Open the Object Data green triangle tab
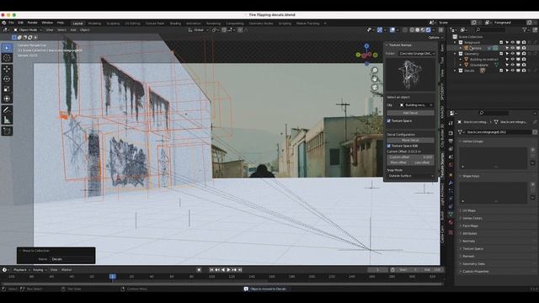 (x=451, y=214)
